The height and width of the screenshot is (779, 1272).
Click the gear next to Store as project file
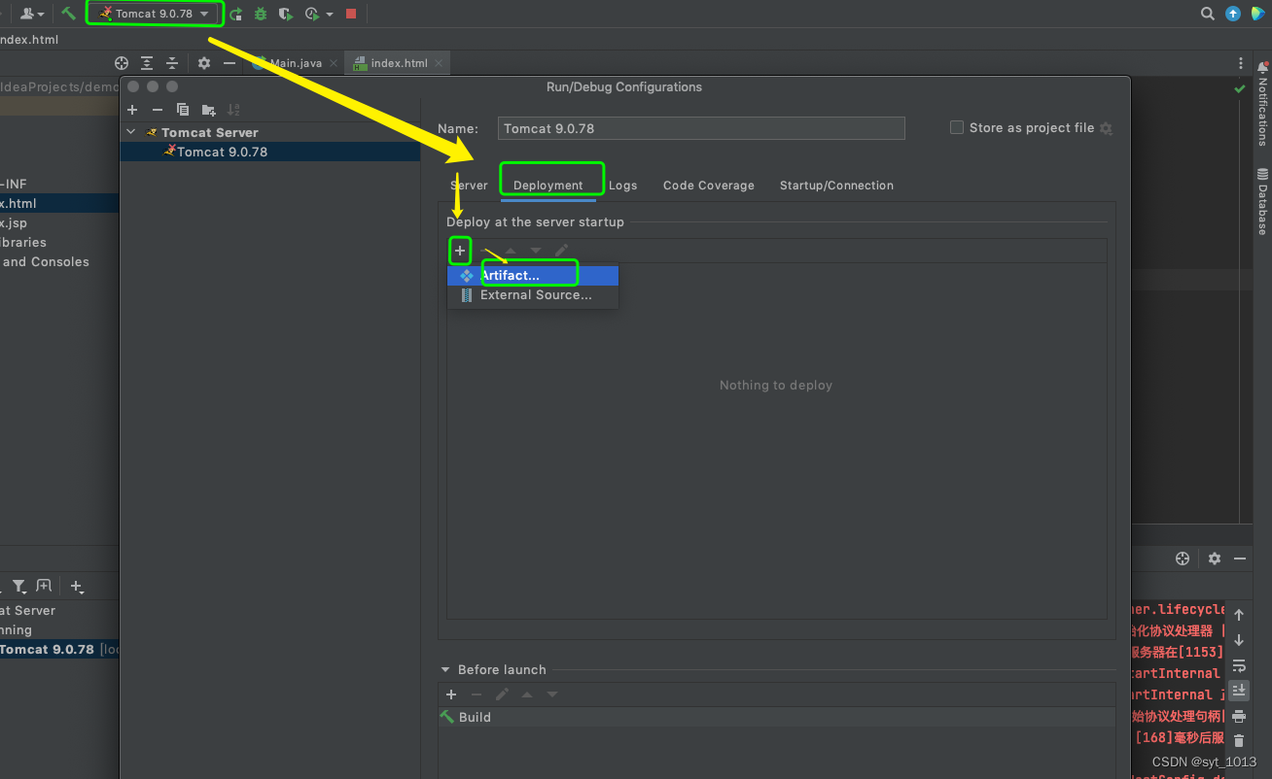coord(1106,128)
